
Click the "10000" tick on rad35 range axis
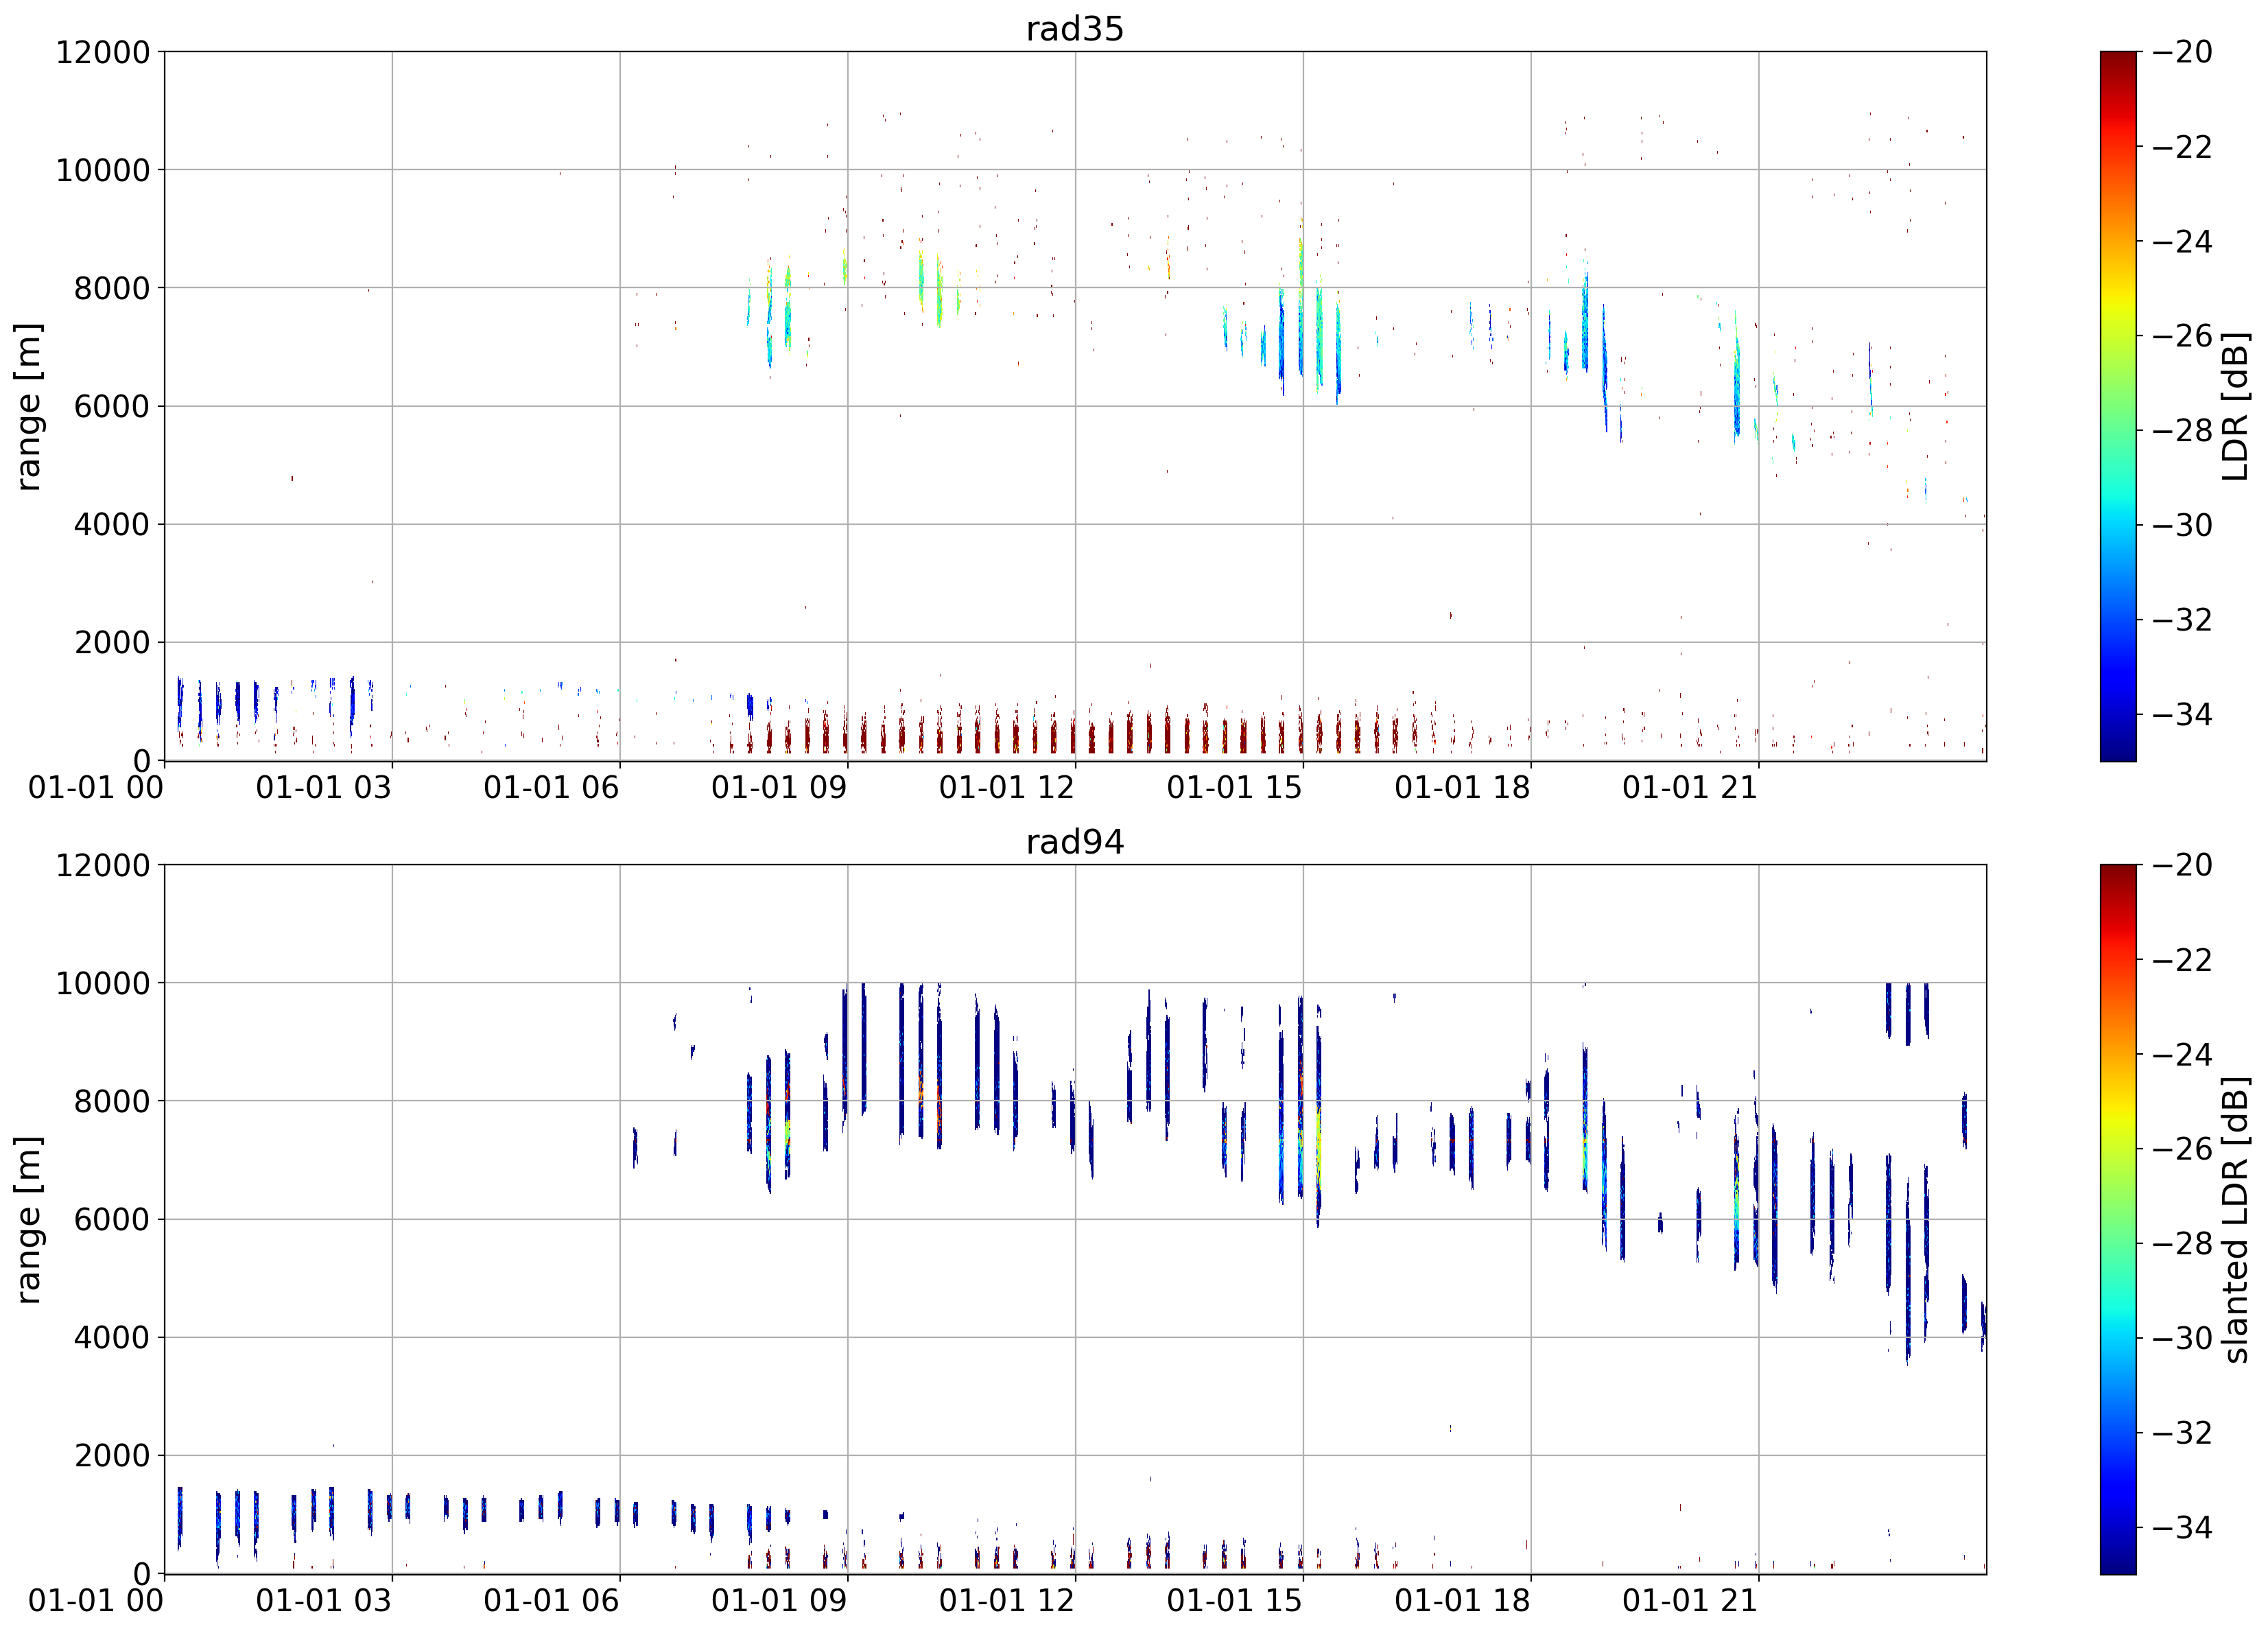click(x=103, y=170)
